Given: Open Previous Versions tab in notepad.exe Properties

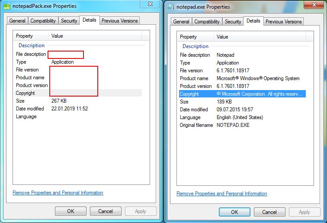Looking at the screenshot, I should 283,22.
